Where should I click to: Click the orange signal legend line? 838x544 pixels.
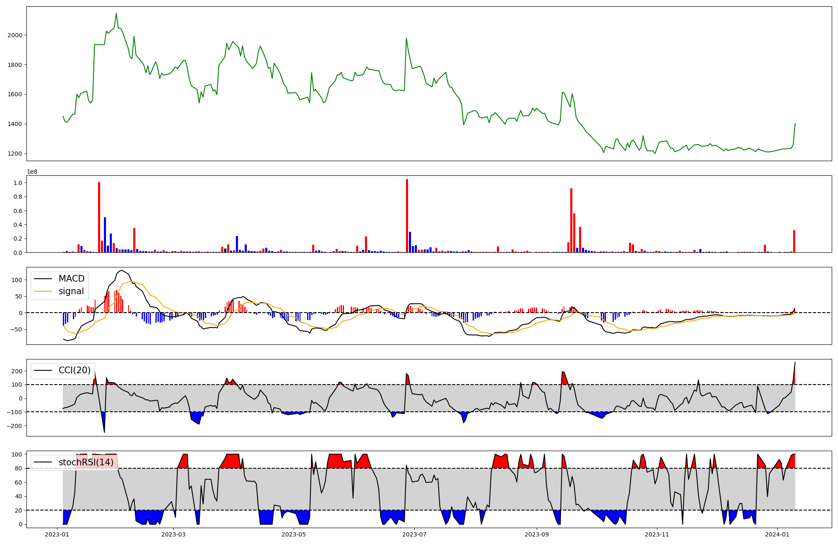point(43,291)
